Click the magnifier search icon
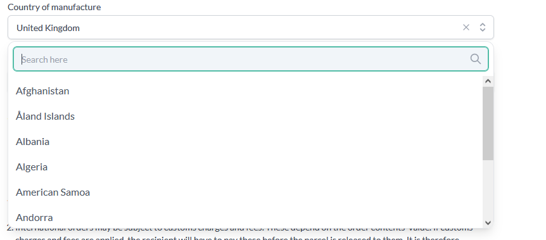The width and height of the screenshot is (546, 240). [x=475, y=59]
